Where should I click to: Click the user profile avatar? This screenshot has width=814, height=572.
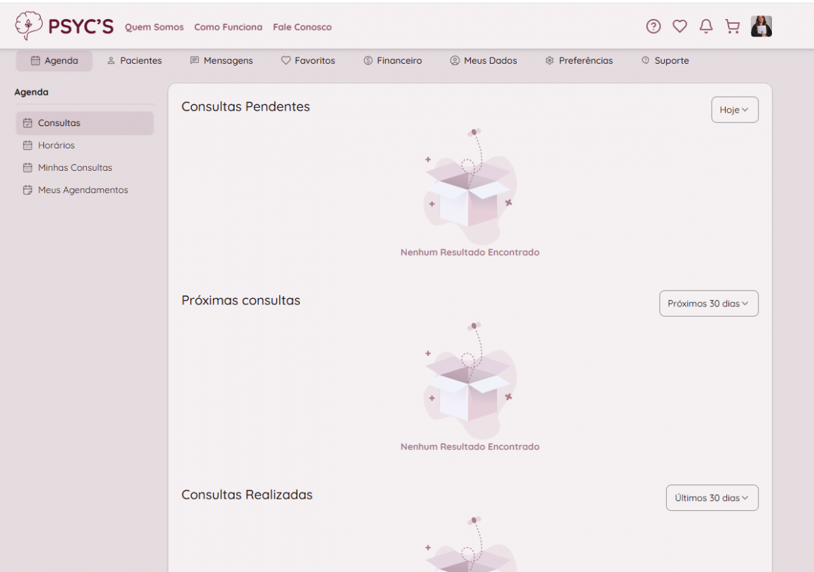point(761,26)
